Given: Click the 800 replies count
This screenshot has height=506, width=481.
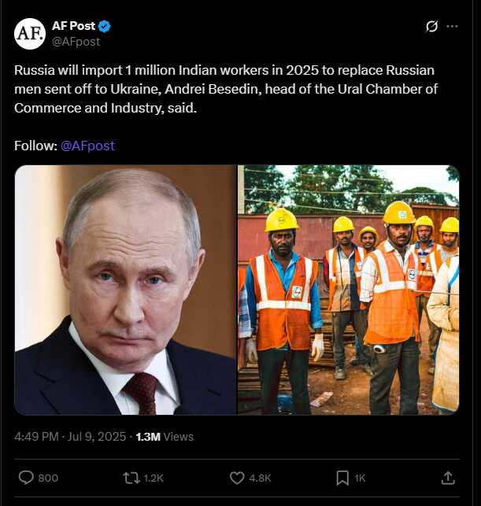Looking at the screenshot, I should click(48, 478).
